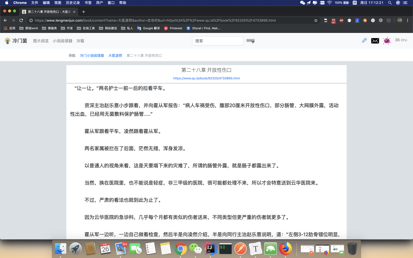Open the Pinterest bookmark
413x258 pixels.
point(173,28)
